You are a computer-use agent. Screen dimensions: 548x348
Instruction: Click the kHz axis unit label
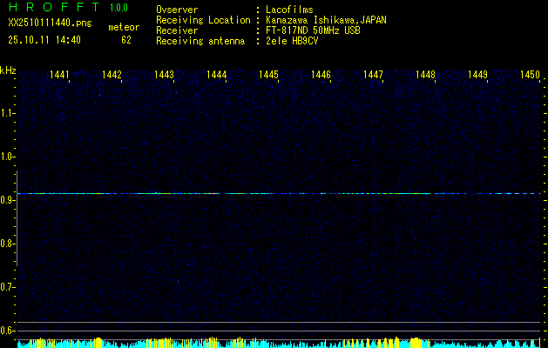(x=8, y=70)
